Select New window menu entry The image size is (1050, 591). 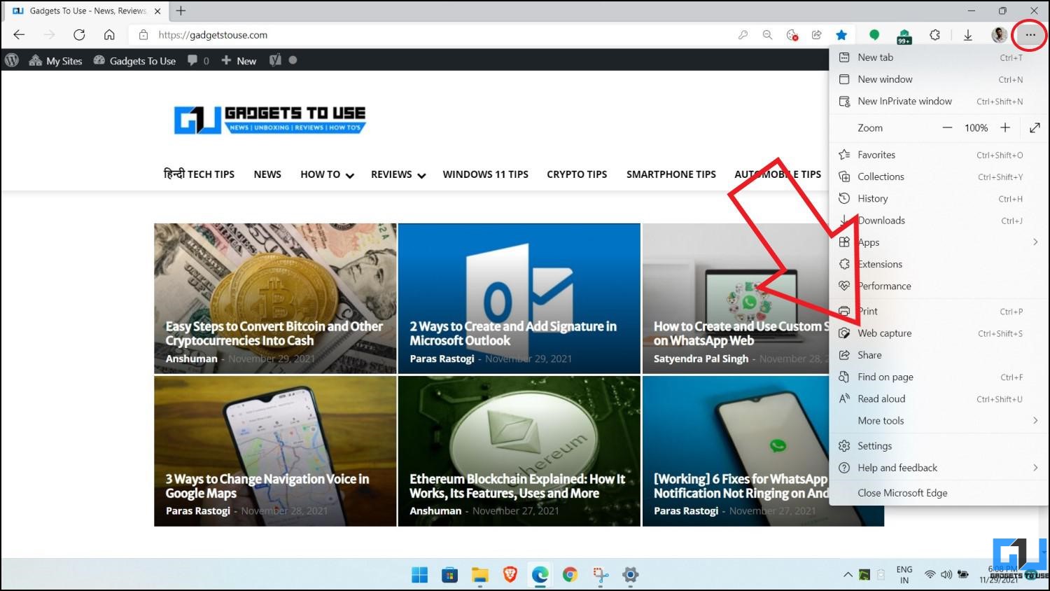938,79
